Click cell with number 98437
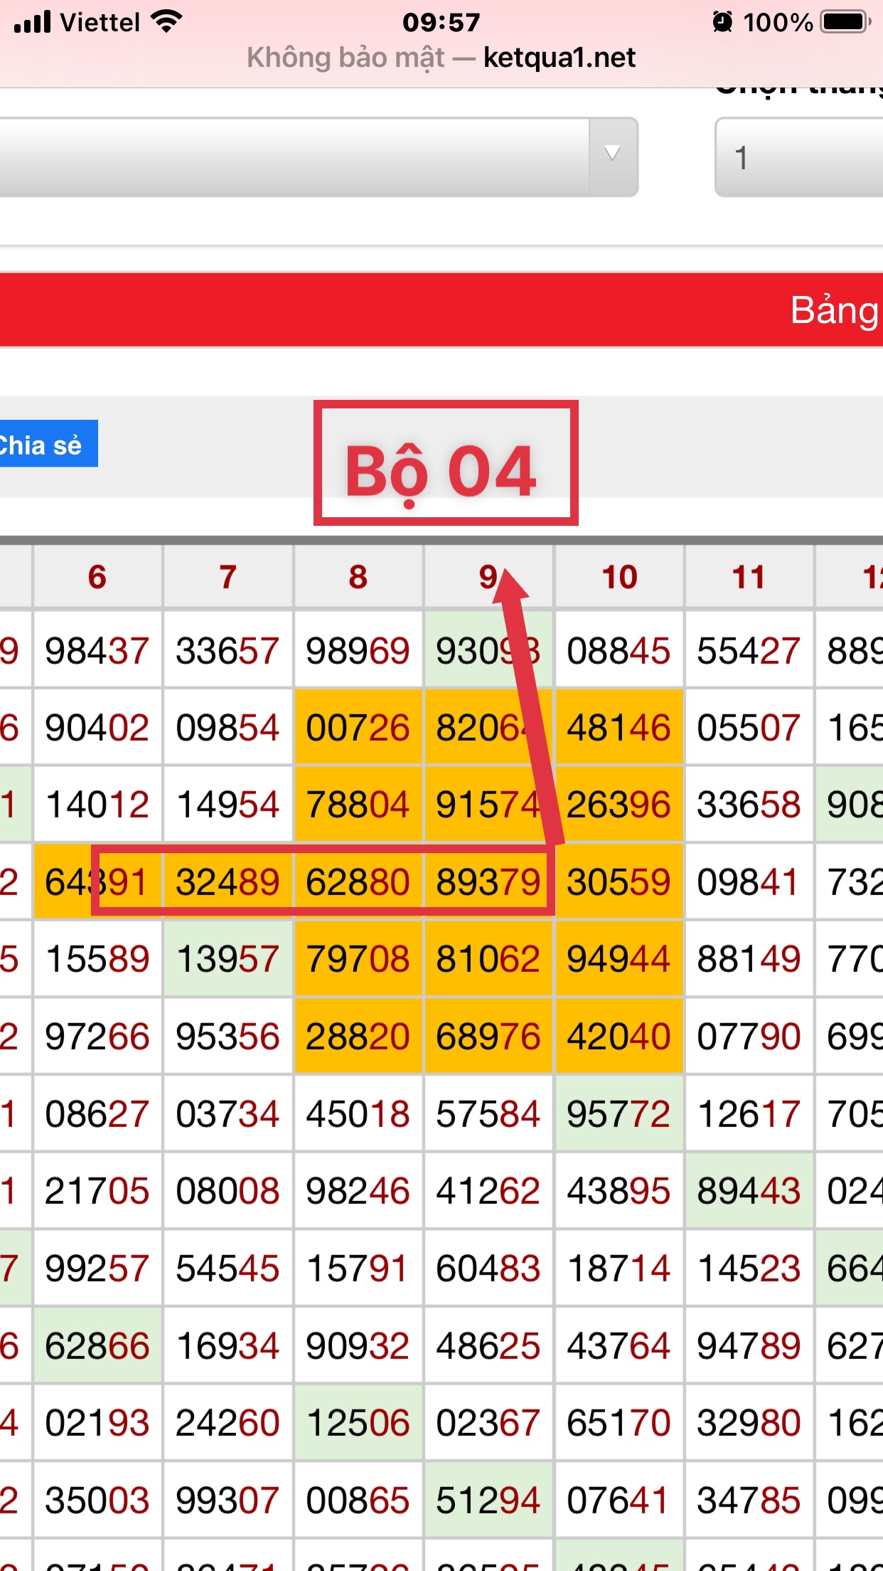This screenshot has height=1571, width=883. (x=97, y=651)
